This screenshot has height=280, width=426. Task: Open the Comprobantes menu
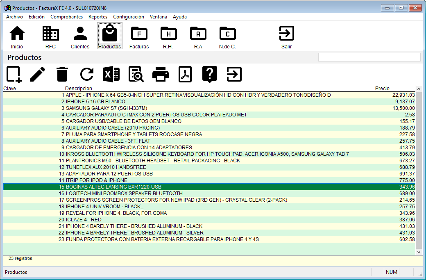pos(66,17)
